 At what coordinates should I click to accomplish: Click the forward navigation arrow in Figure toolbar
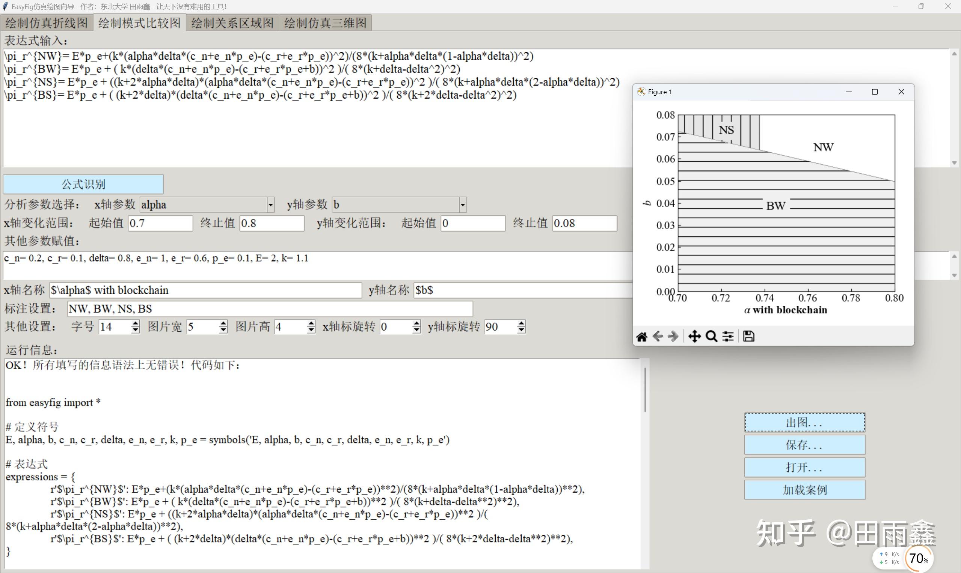tap(673, 336)
